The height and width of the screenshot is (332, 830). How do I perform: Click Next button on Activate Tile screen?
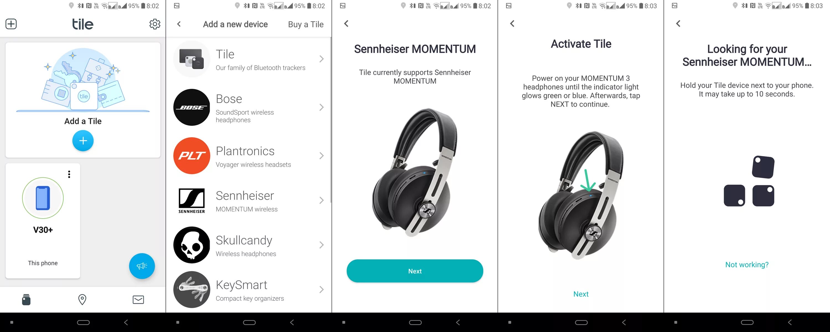[x=581, y=294]
